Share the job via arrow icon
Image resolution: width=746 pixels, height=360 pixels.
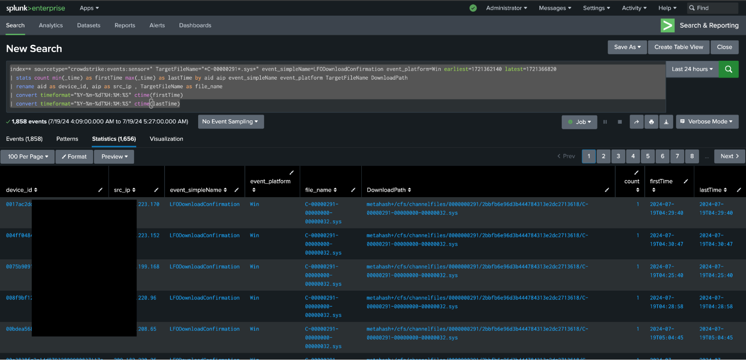coord(637,122)
